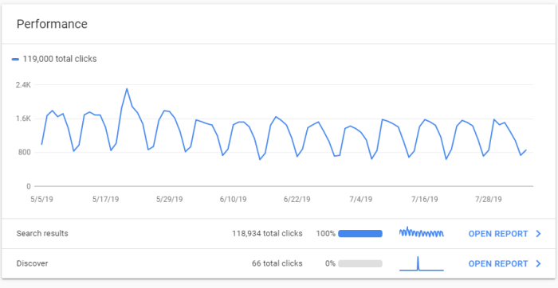This screenshot has width=558, height=288.
Task: Click the blue legend dash for total clicks
Action: [15, 60]
